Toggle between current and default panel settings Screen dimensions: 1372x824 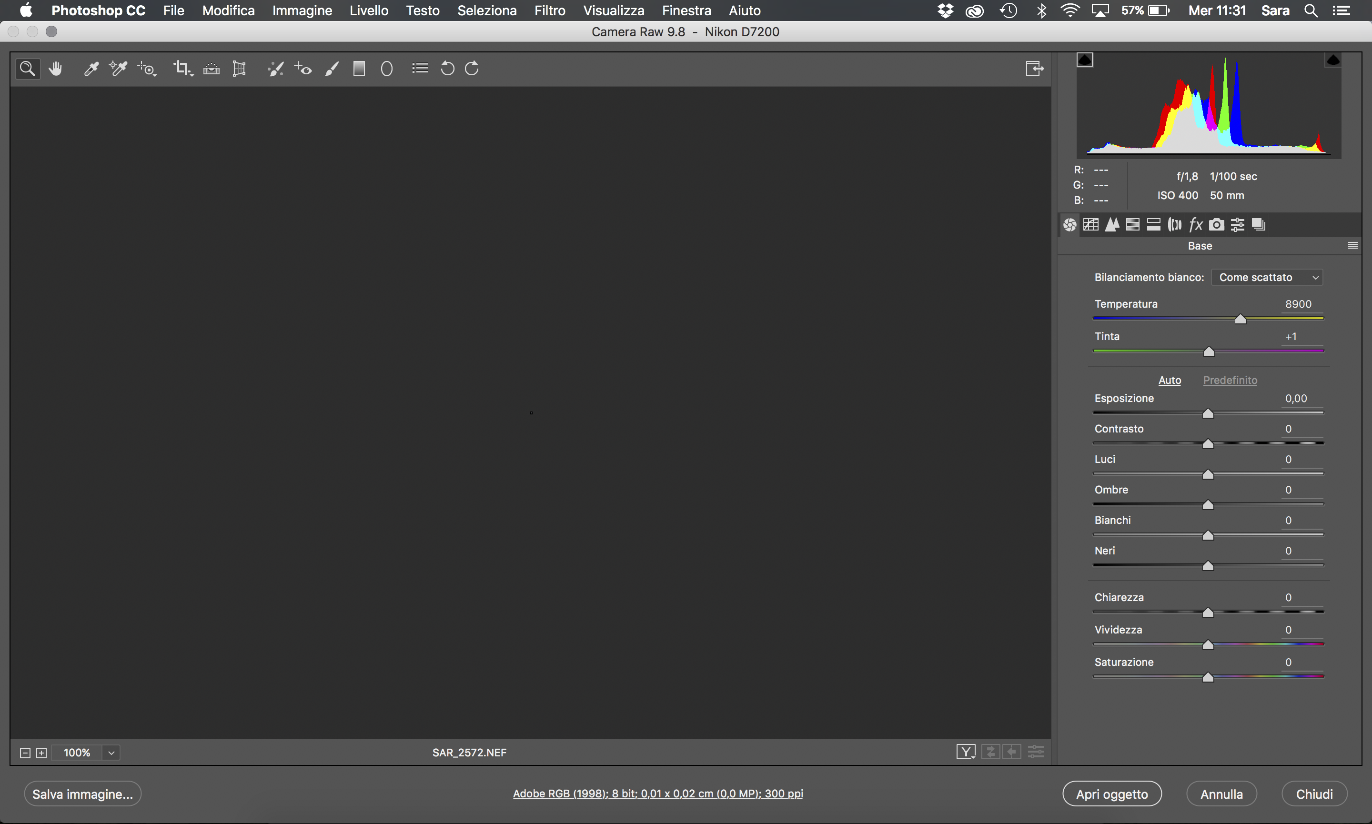click(x=1036, y=752)
